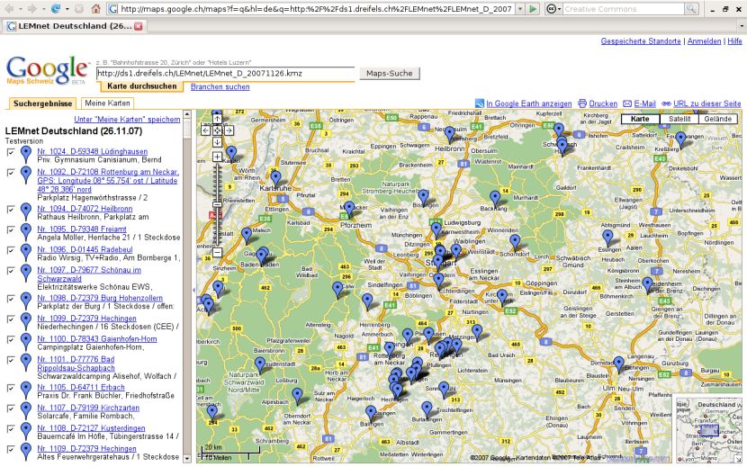Click the center map control between pan arrows
Viewport: 747px width, 467px height.
(217, 130)
